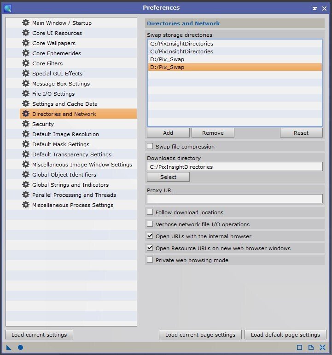
Task: Enable Follow download locations checkbox
Action: pyautogui.click(x=150, y=212)
